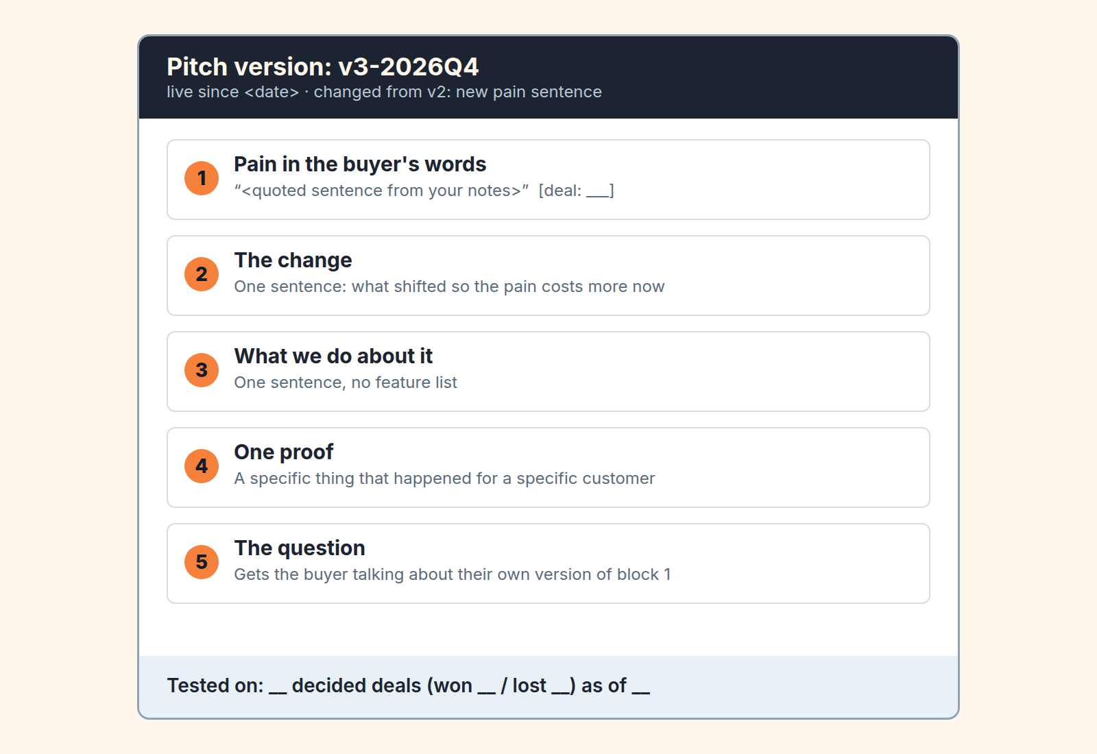Select 'The question' block title
1097x754 pixels.
[300, 548]
